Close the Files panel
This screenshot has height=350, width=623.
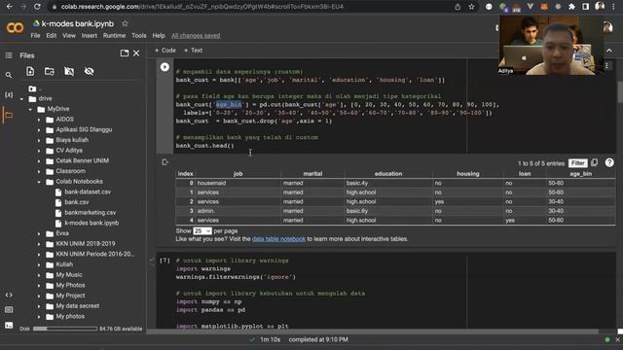click(136, 53)
